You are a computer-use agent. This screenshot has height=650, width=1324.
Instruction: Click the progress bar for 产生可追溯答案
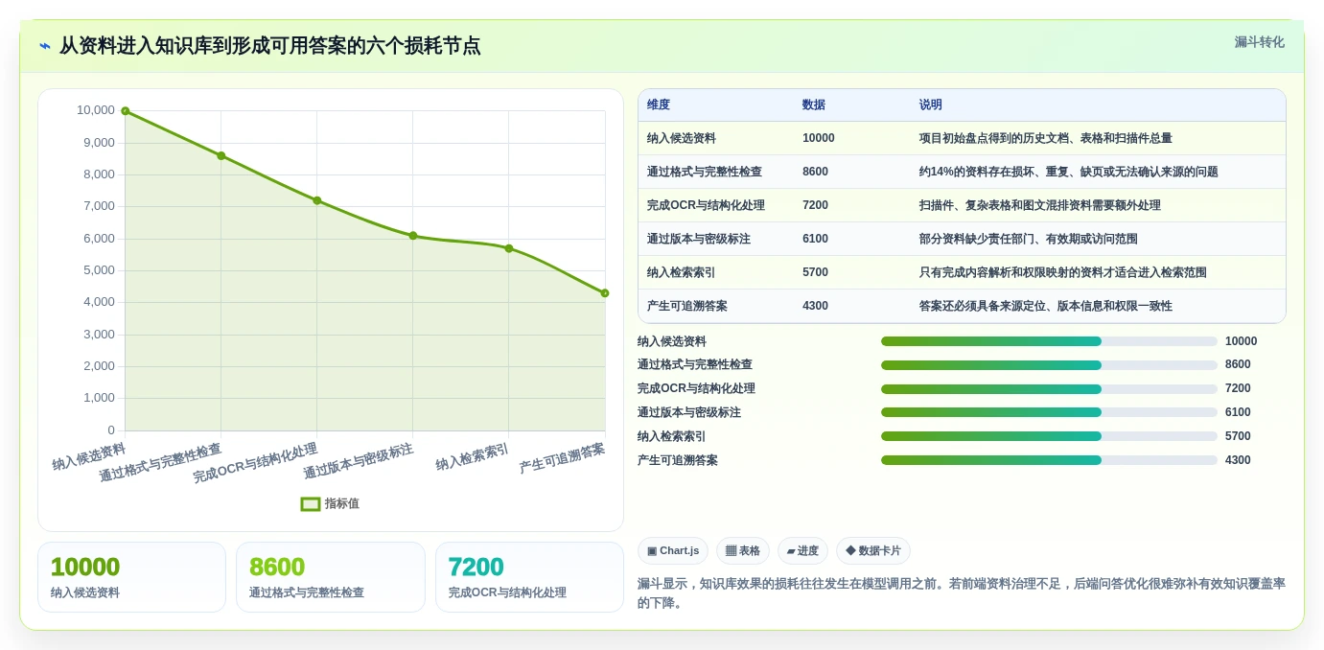pyautogui.click(x=1049, y=460)
